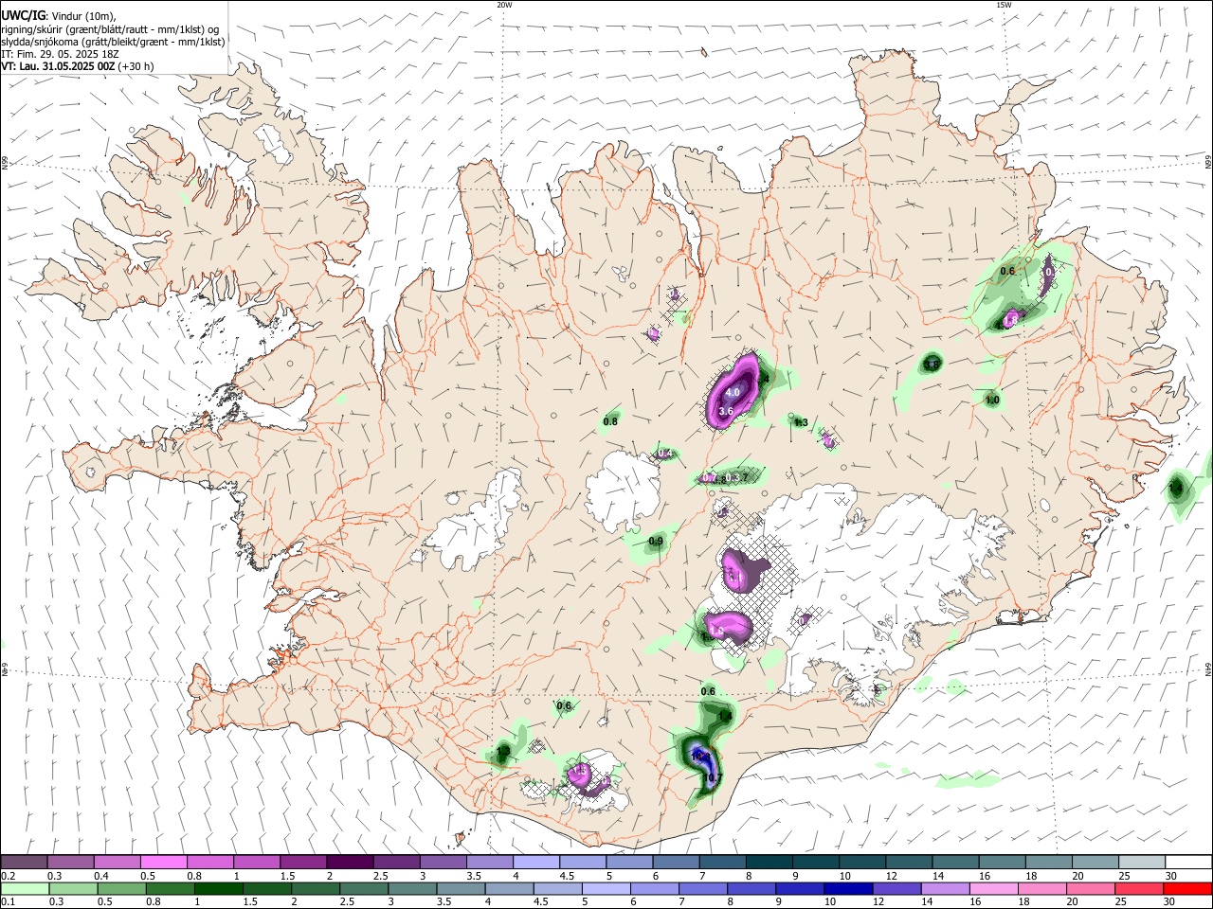Pick the darkest purple swatch after 2 in snow legend
The image size is (1213, 909).
click(x=350, y=862)
